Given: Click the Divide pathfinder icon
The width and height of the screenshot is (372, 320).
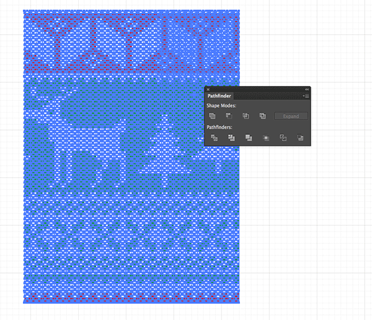Looking at the screenshot, I should [215, 137].
